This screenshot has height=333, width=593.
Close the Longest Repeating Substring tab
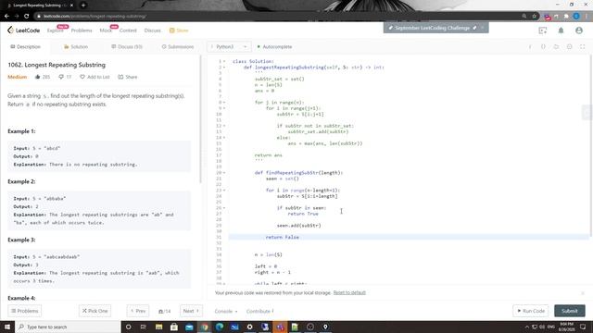pyautogui.click(x=71, y=6)
